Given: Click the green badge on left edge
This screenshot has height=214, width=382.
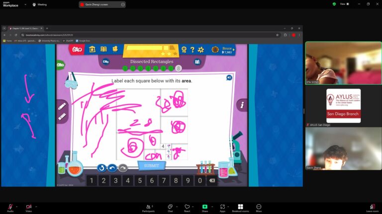Looking at the screenshot, I should click(60, 65).
